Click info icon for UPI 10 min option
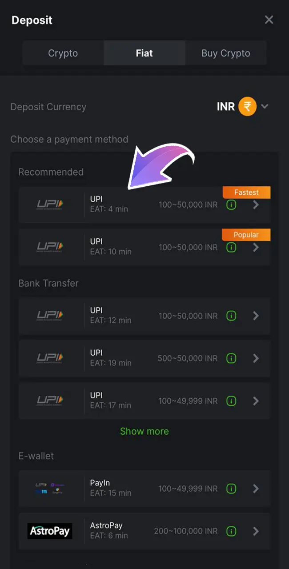This screenshot has height=569, width=289. pyautogui.click(x=231, y=248)
